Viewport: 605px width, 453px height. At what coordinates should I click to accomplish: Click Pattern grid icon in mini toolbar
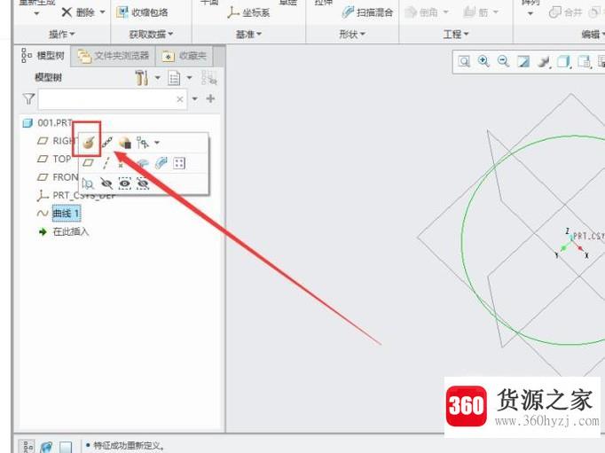(x=179, y=163)
